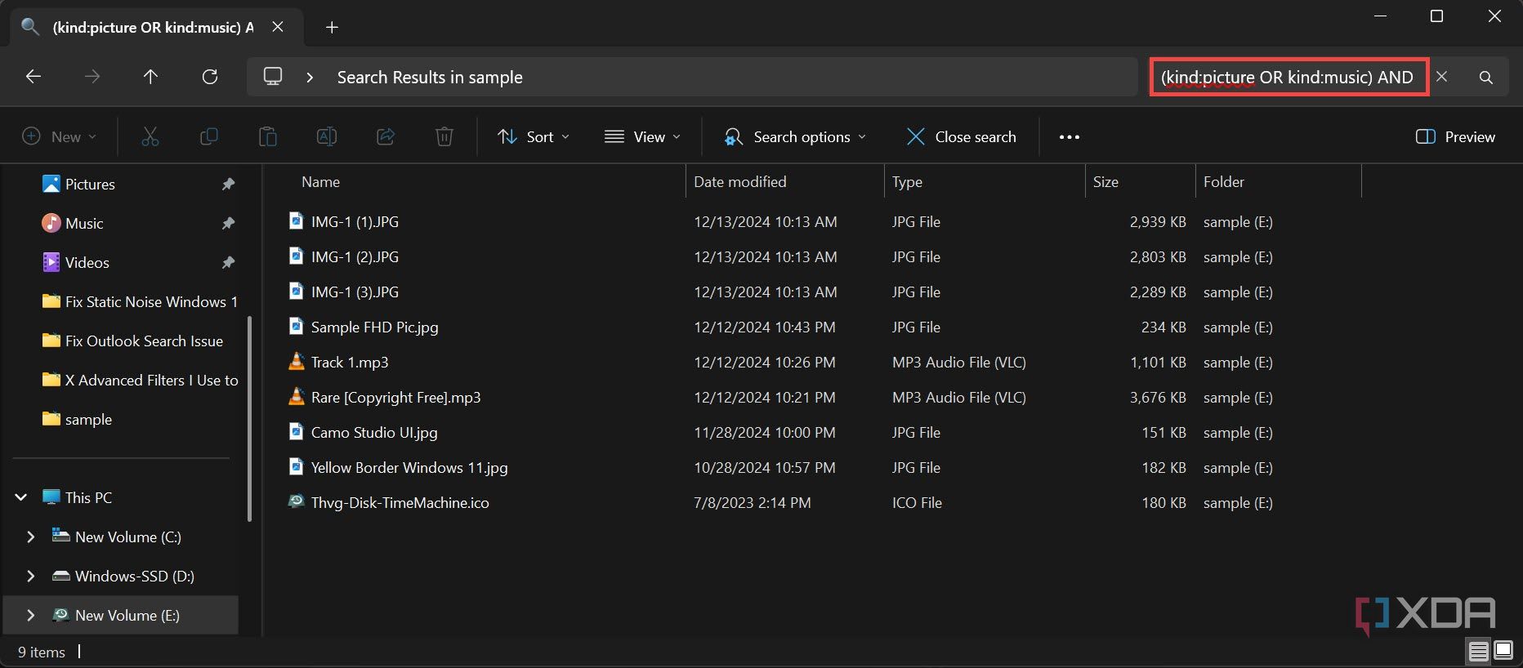Collapse the This PC tree node

[x=21, y=497]
